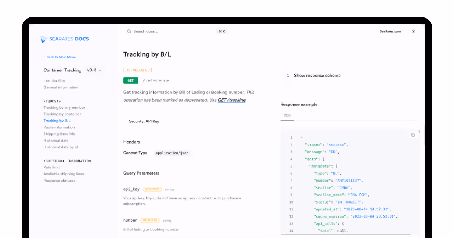Click the Command K shortcut badge
This screenshot has width=454, height=238.
click(x=222, y=32)
